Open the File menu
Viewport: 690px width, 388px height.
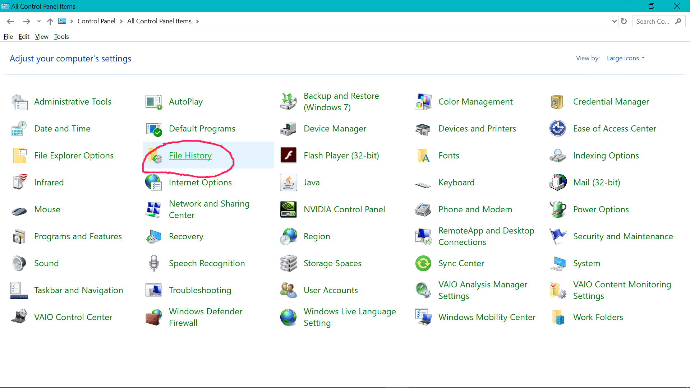[x=8, y=37]
